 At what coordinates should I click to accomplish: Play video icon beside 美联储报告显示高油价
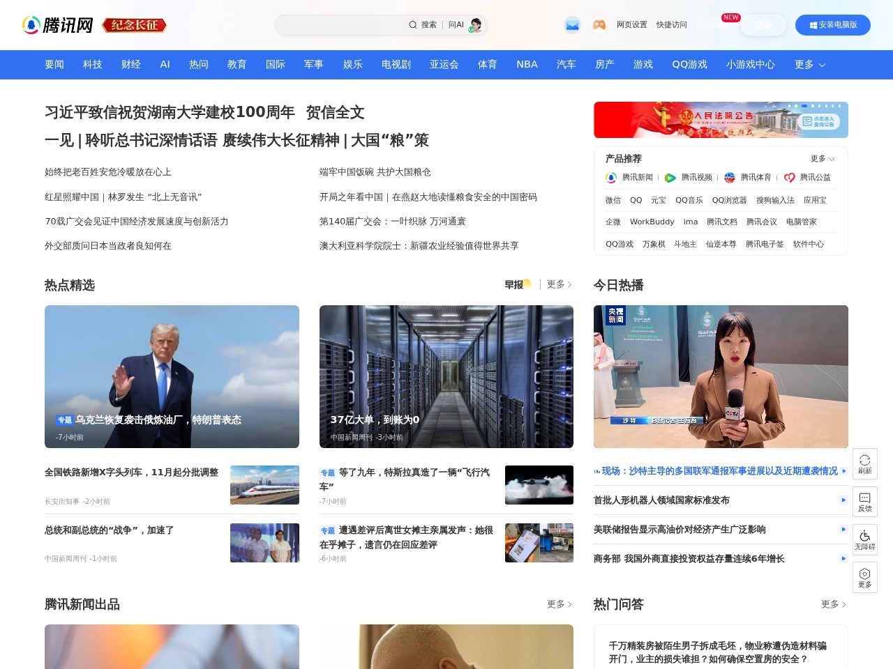[x=843, y=530]
